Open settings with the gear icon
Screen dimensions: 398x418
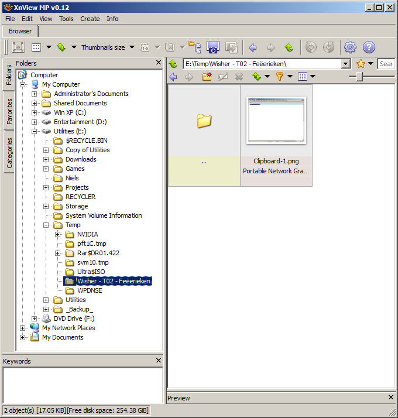350,47
